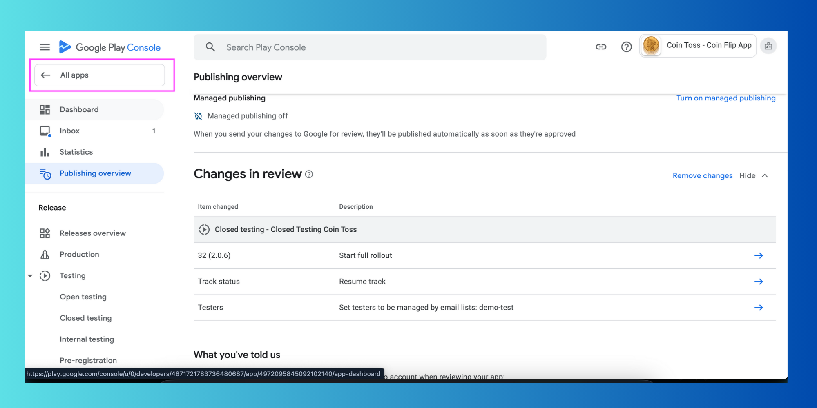Select the 32 (2.0.6) release cell
Viewport: 817px width, 408px height.
coord(214,255)
